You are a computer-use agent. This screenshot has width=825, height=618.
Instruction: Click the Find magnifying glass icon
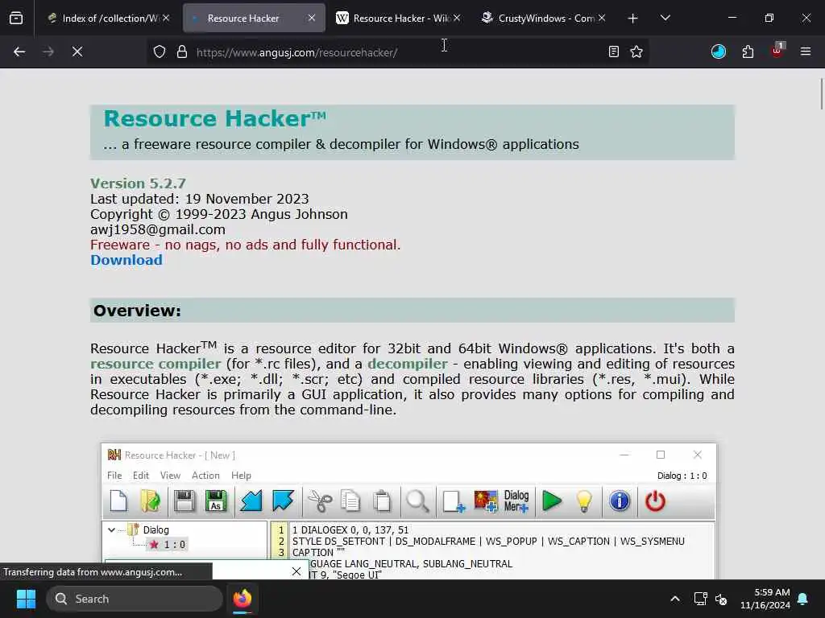pyautogui.click(x=417, y=501)
